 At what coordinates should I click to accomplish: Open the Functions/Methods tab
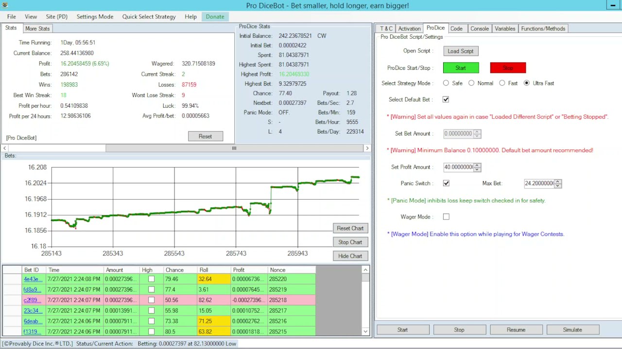[x=543, y=29]
